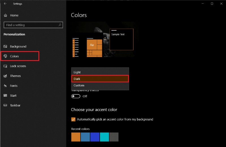
Task: Close the Settings window
Action: [x=221, y=4]
